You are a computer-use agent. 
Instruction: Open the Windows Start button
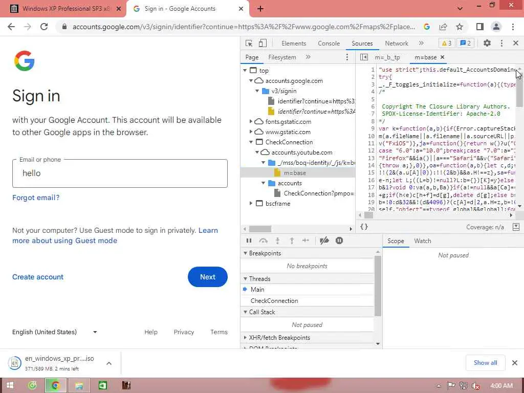click(10, 385)
